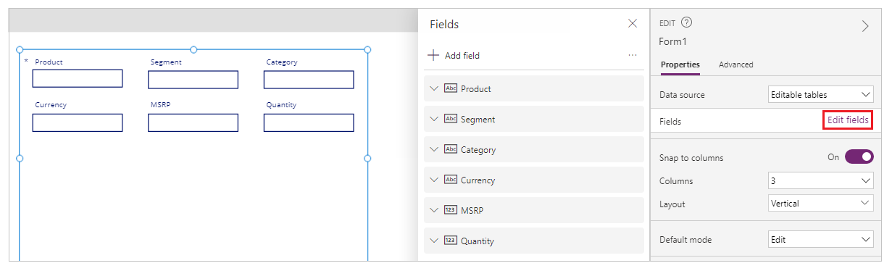Click the plus icon beside Add field
This screenshot has height=271, width=892.
pos(433,55)
